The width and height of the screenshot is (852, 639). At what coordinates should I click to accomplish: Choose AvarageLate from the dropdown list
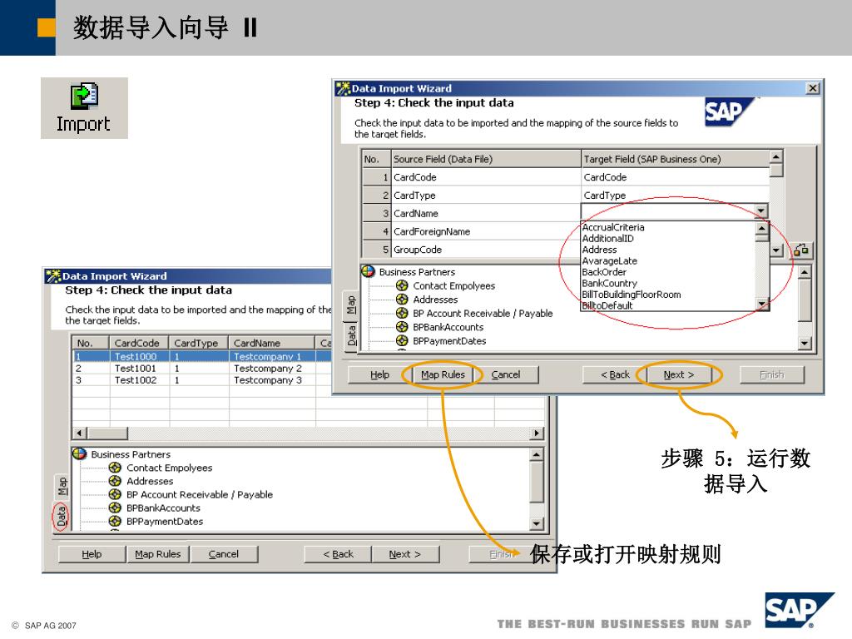609,260
